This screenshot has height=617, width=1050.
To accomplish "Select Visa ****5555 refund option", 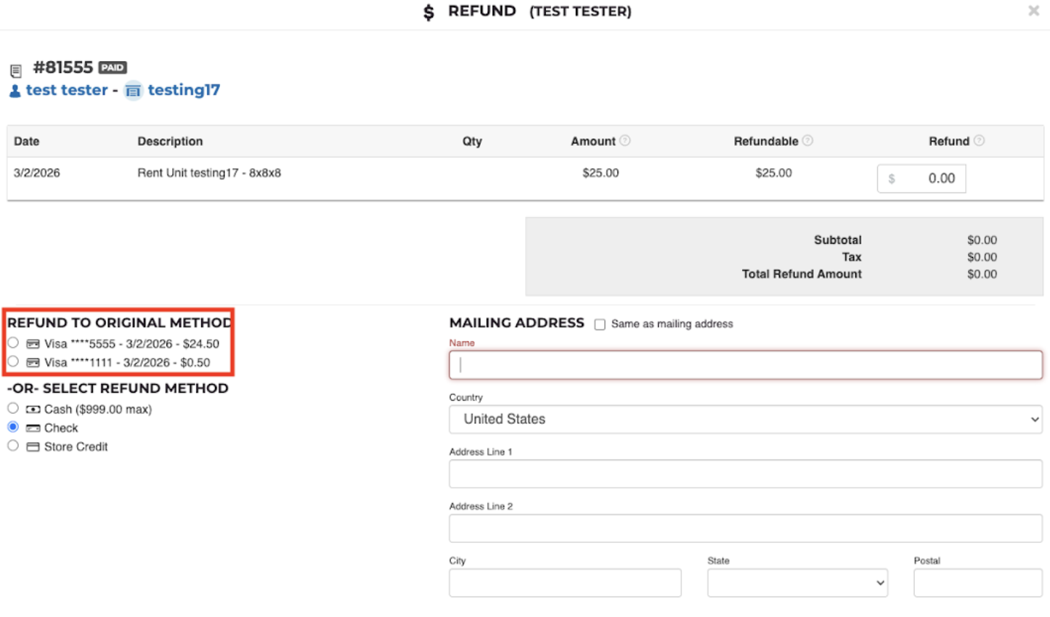I will pyautogui.click(x=13, y=343).
